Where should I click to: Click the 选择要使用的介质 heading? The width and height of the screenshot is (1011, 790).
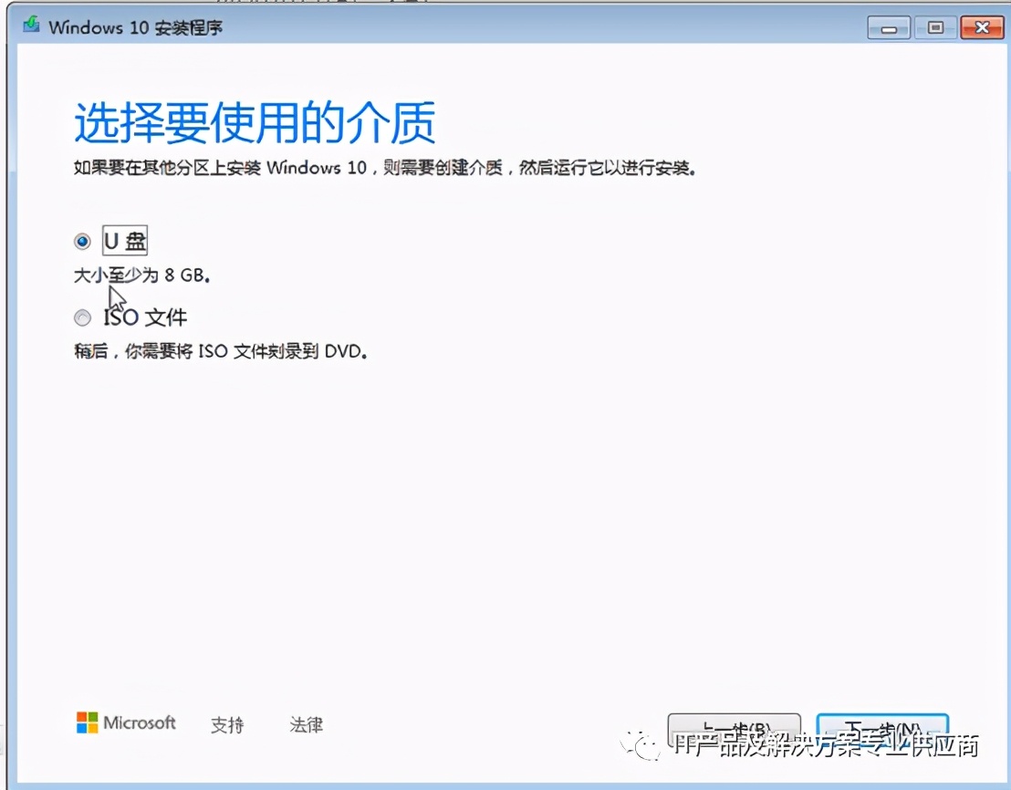(x=254, y=123)
